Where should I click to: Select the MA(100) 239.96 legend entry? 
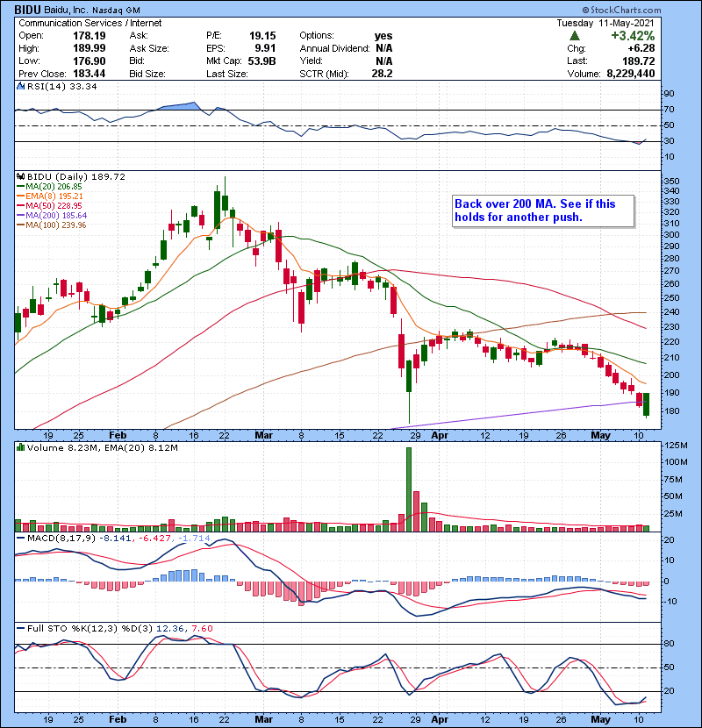54,225
